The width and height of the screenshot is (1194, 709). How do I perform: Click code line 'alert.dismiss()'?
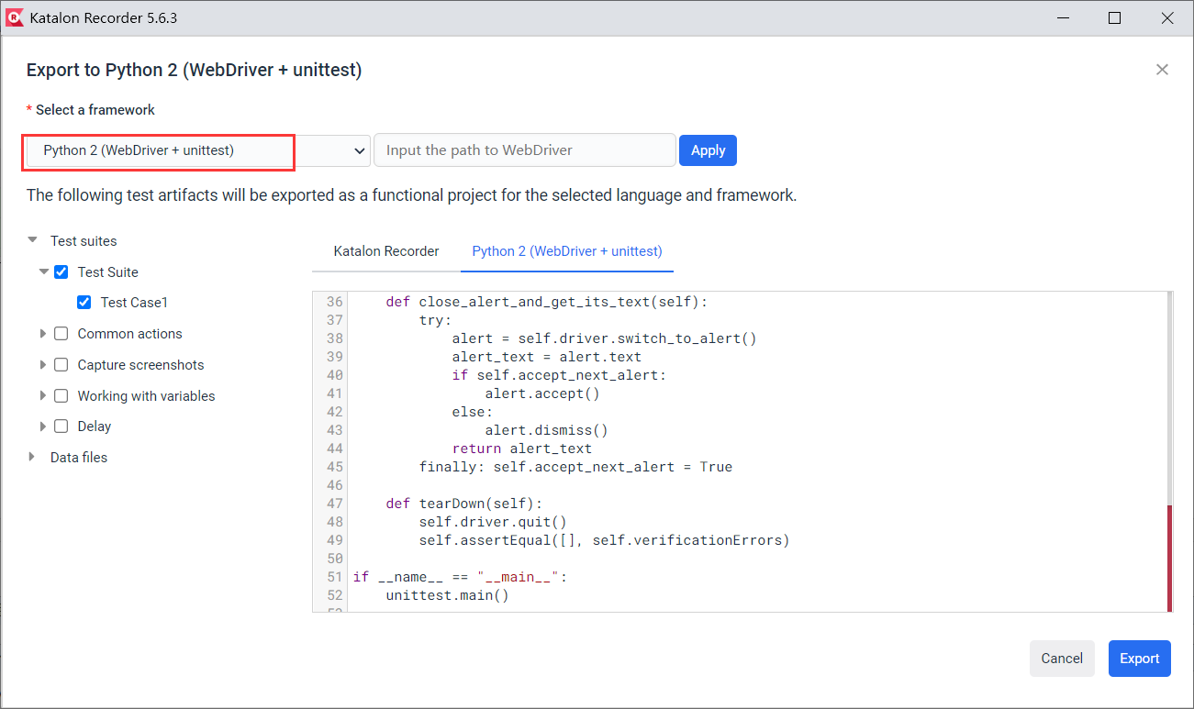click(x=547, y=430)
